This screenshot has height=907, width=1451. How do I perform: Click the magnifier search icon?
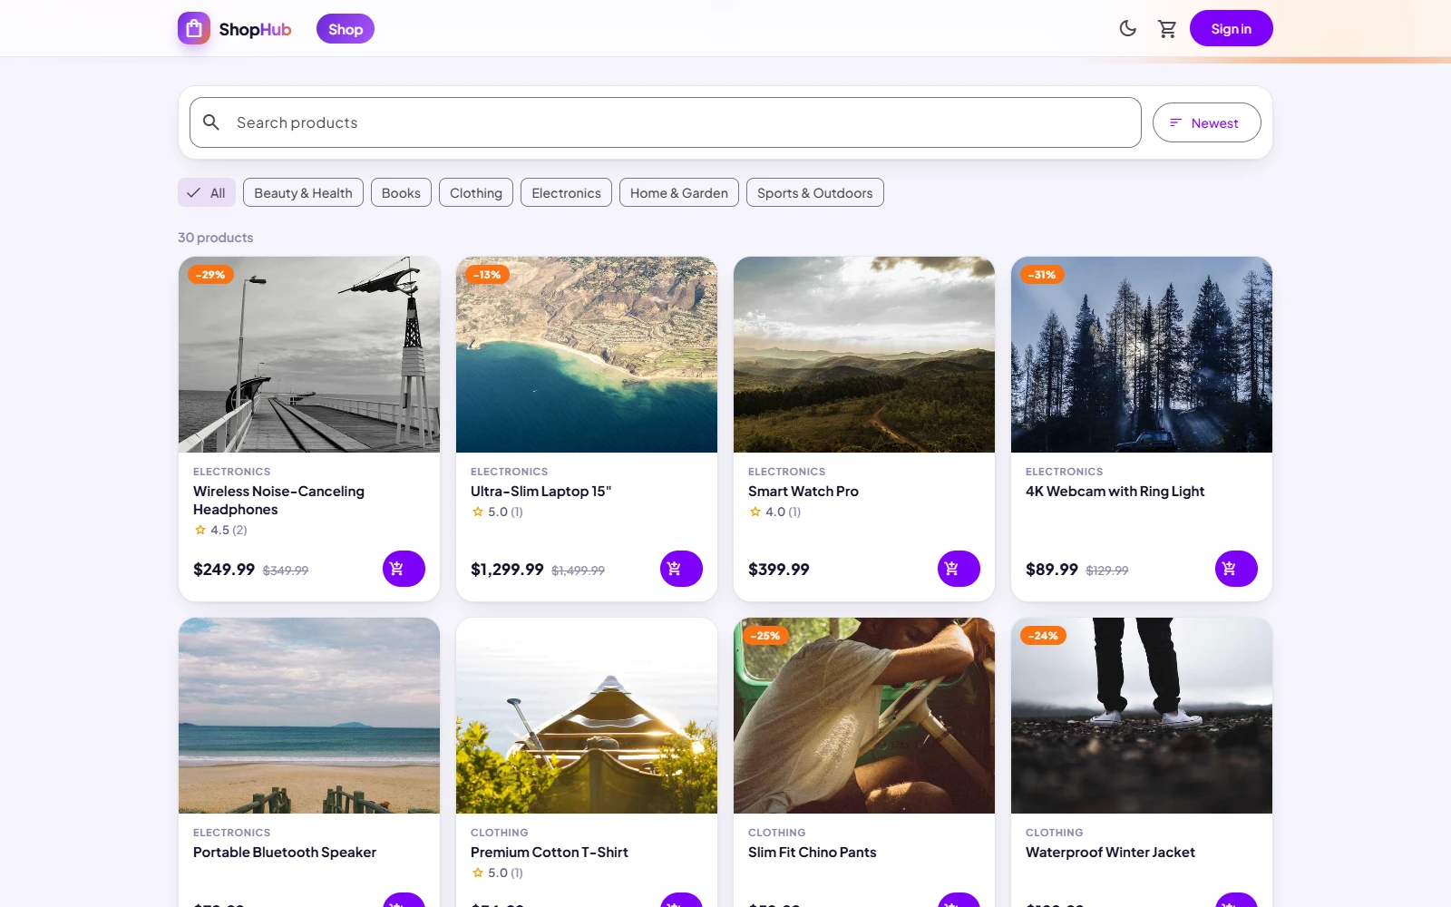[211, 122]
